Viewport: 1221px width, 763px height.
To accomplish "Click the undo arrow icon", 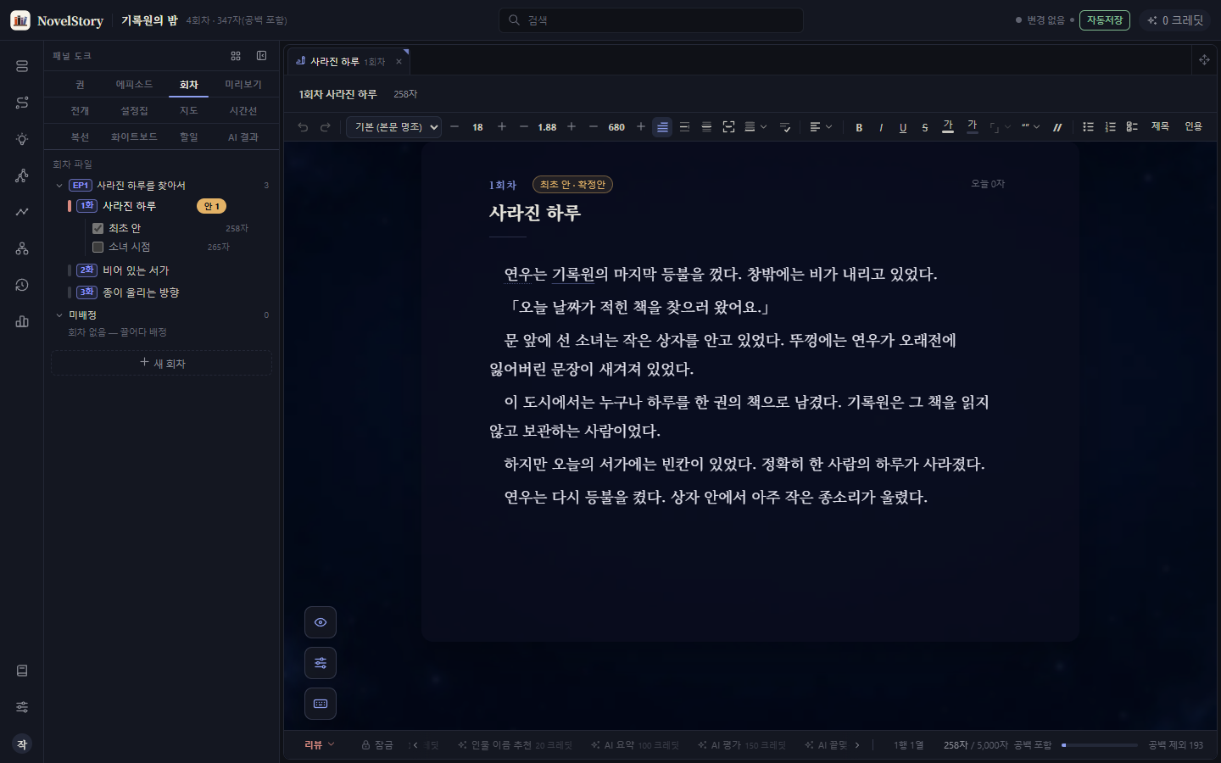I will (x=303, y=127).
